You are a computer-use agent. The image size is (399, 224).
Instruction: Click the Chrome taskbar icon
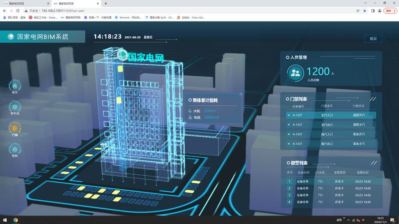tap(16, 220)
